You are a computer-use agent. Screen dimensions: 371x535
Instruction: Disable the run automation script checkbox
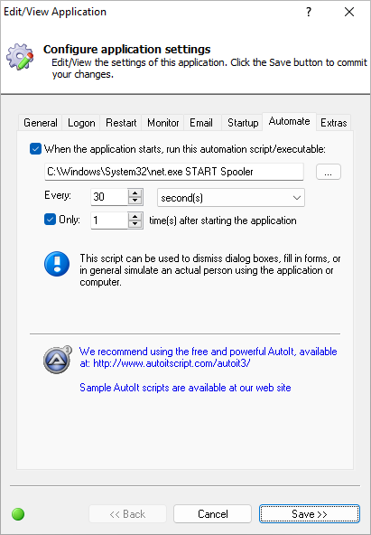click(35, 149)
